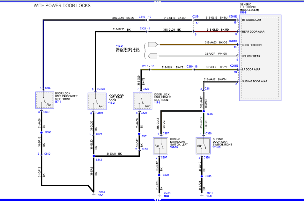
Task: Select the 'REAR DOOR AJAR' pin label
Action: (253, 32)
